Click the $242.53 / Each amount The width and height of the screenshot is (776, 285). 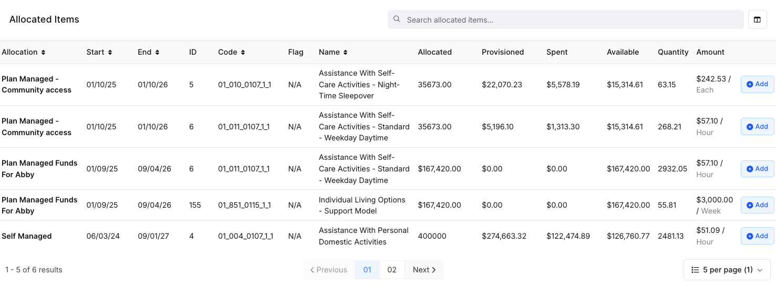coord(713,84)
